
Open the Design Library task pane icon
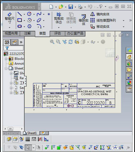pyautogui.click(x=129, y=63)
